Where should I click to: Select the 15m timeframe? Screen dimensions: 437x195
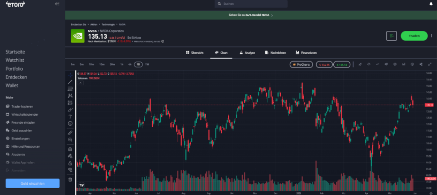click(102, 64)
